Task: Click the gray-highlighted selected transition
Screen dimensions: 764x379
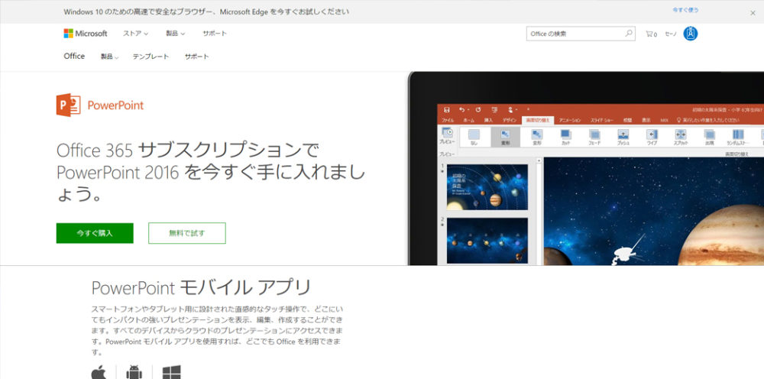Action: pyautogui.click(x=505, y=137)
